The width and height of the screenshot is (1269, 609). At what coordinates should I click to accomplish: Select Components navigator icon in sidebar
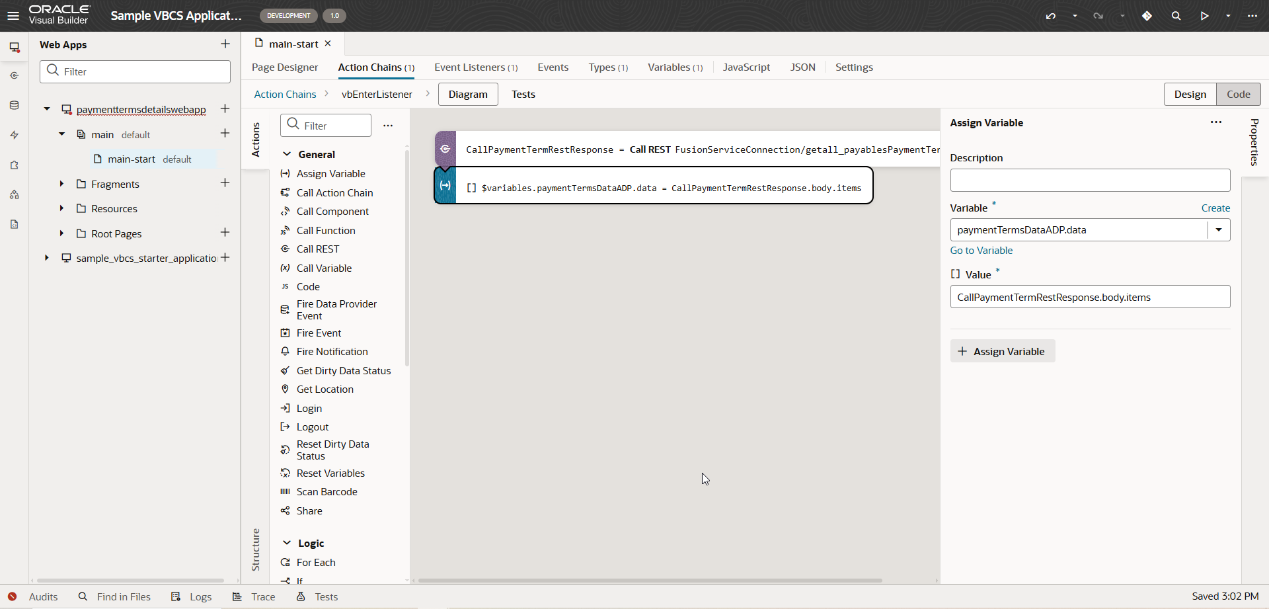14,165
